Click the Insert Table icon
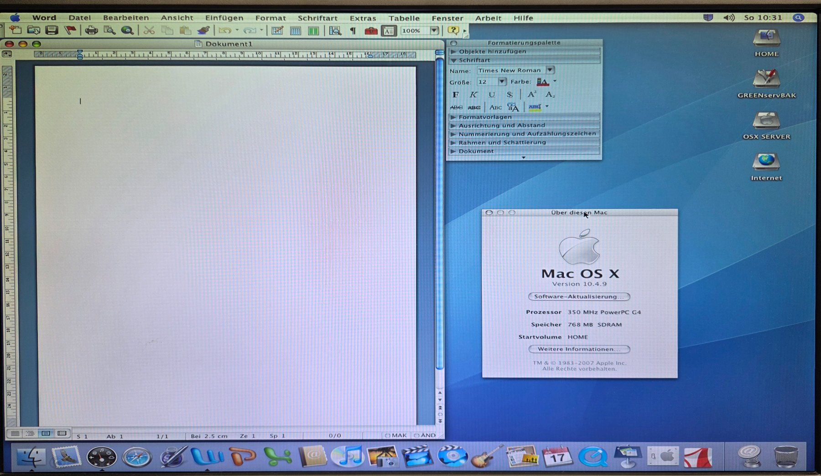This screenshot has height=476, width=821. tap(295, 31)
